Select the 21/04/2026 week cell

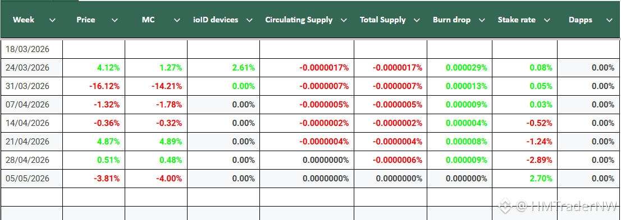coord(31,142)
